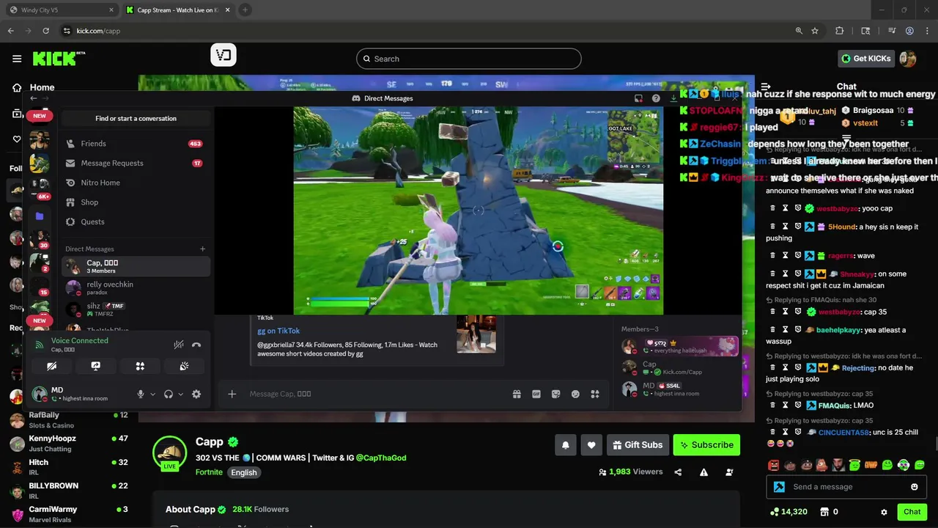Image resolution: width=938 pixels, height=528 pixels.
Task: Click Find or start a conversation
Action: pos(136,118)
